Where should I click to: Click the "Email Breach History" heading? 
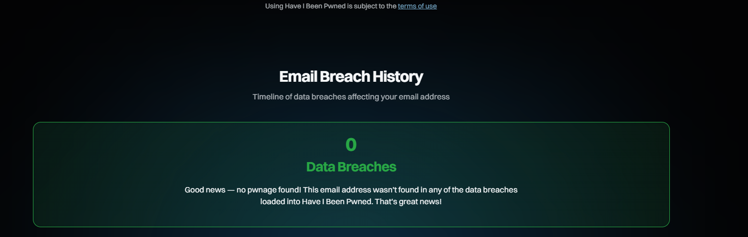(351, 77)
